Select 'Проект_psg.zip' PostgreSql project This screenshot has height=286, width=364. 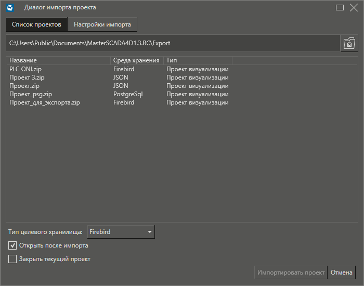coord(30,94)
